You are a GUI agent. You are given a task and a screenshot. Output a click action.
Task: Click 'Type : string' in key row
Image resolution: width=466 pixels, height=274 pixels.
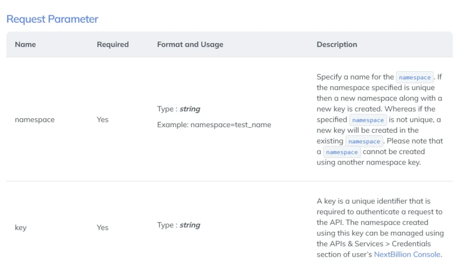(178, 225)
